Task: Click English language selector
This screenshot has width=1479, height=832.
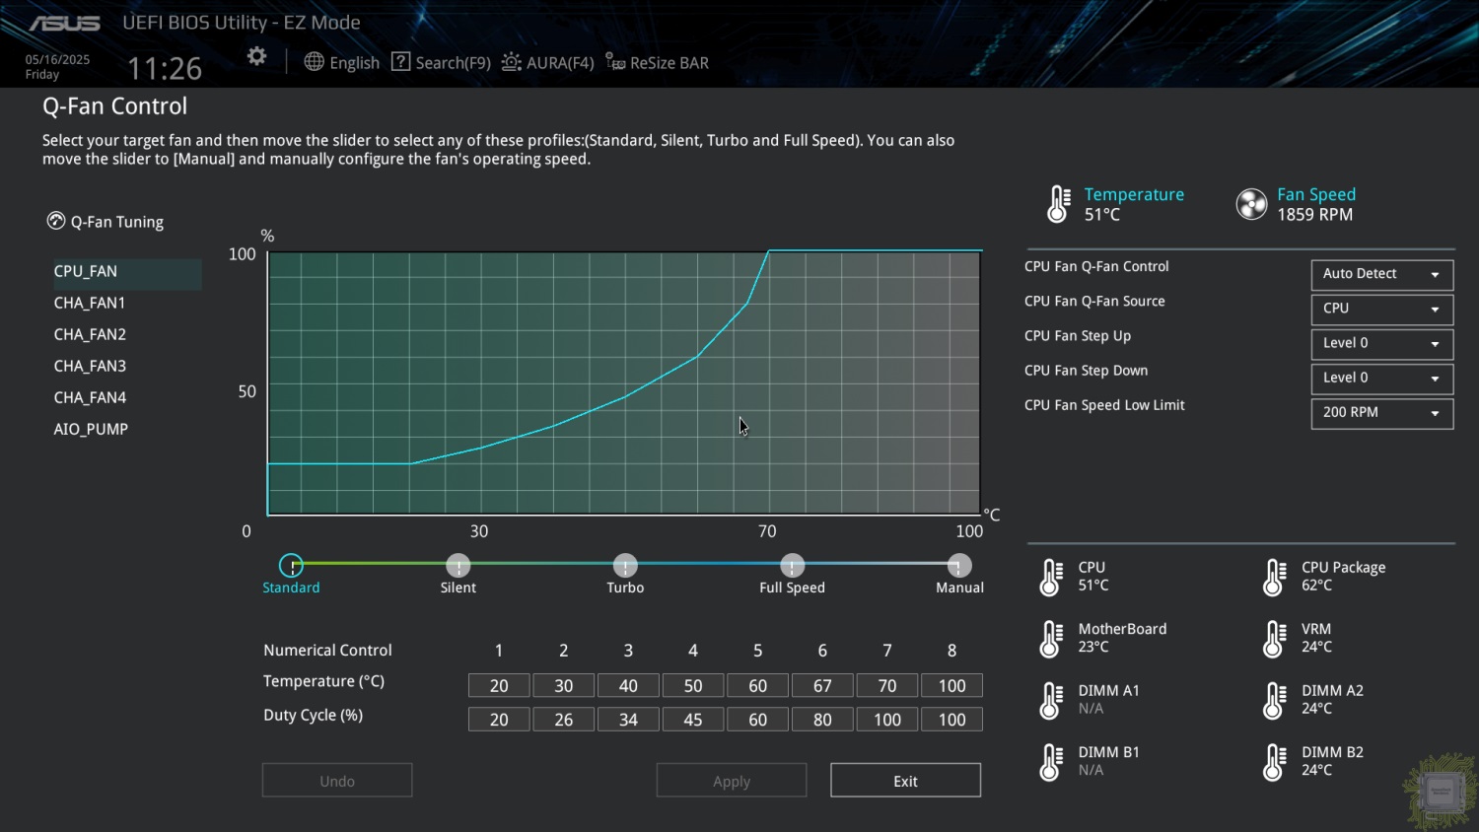Action: (x=354, y=62)
